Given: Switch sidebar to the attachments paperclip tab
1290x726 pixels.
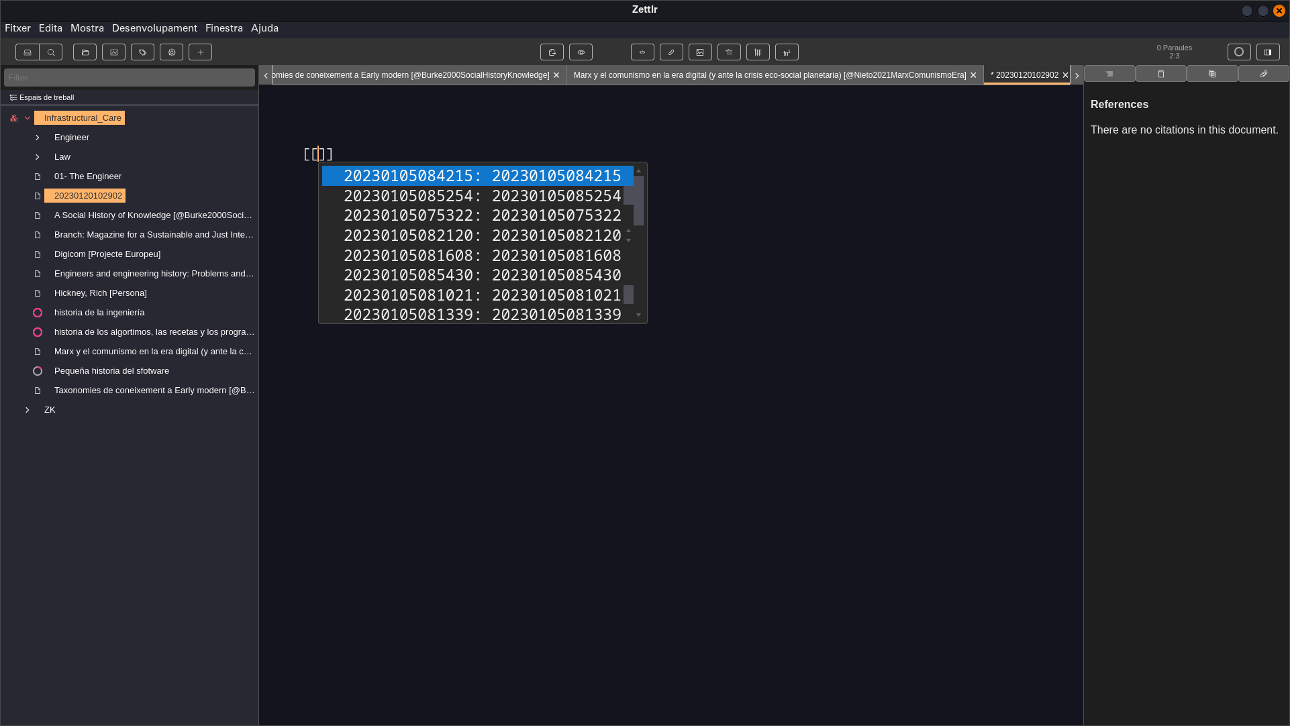Looking at the screenshot, I should [1262, 74].
